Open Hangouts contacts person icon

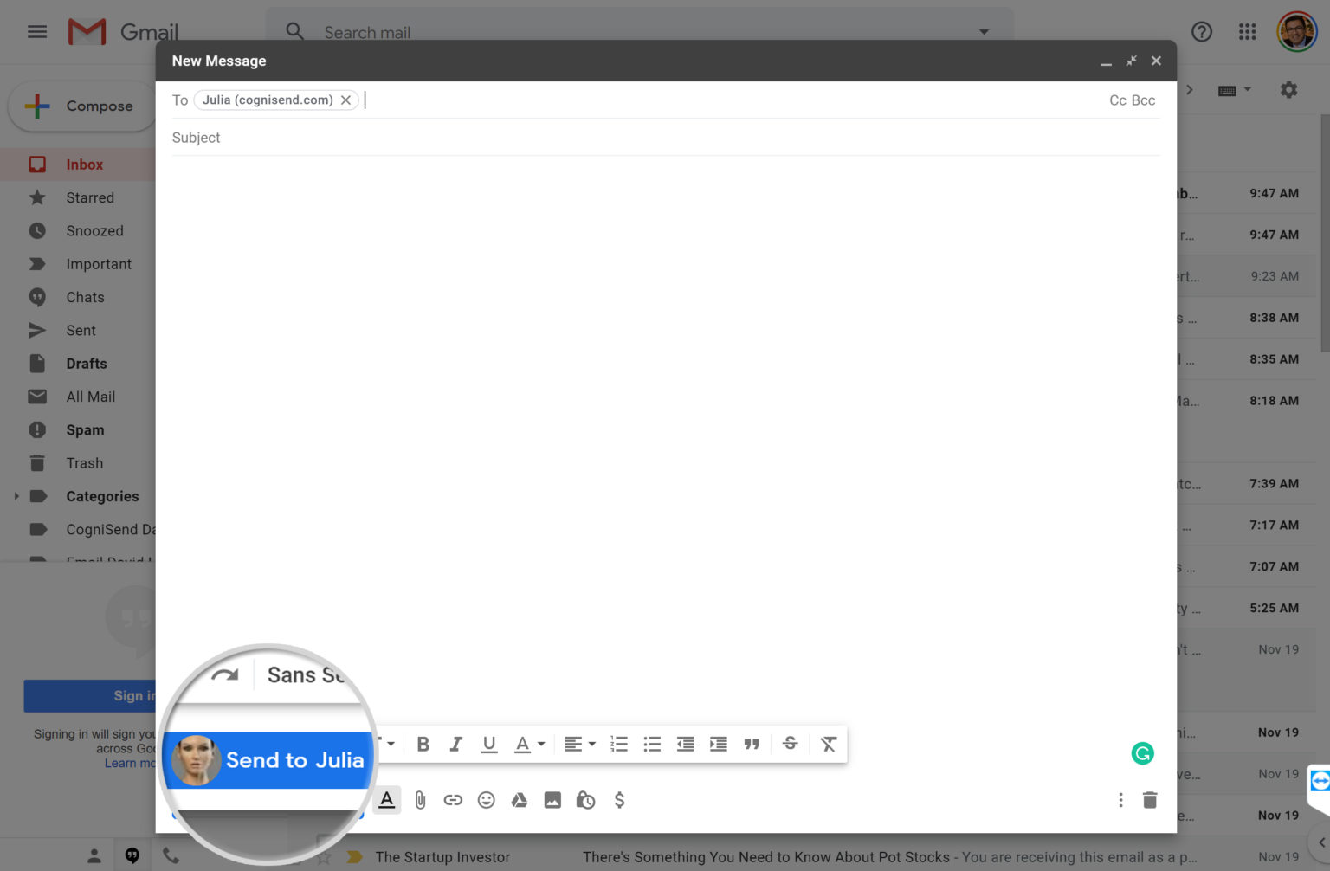point(94,856)
